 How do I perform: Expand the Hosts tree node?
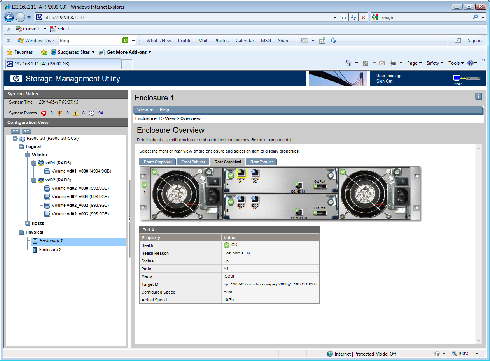point(28,224)
